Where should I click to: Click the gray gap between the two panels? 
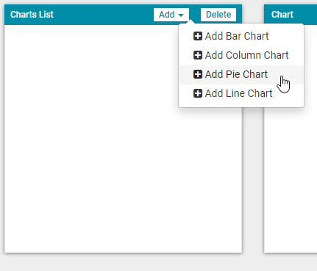click(253, 180)
